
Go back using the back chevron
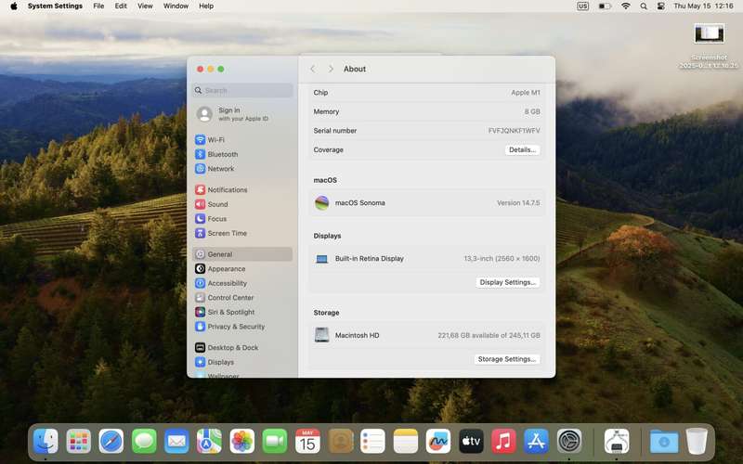click(x=313, y=69)
